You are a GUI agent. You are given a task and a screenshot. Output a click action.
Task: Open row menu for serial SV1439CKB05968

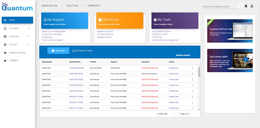(x=192, y=68)
